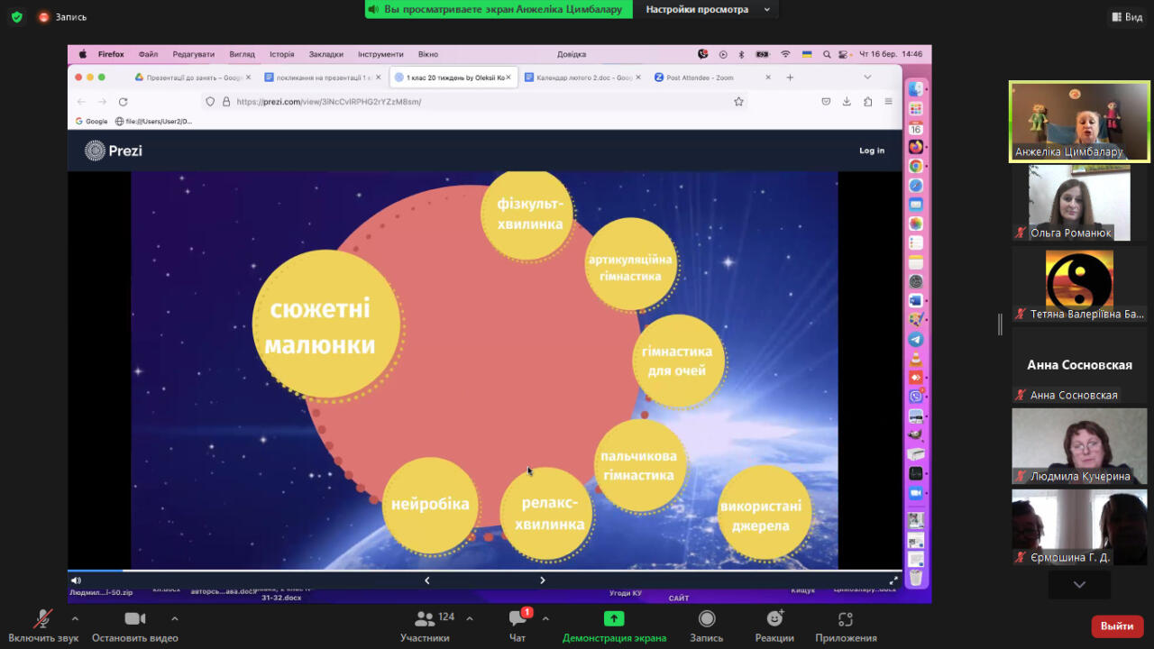Select Ольга Романюк video thumbnail
The height and width of the screenshot is (649, 1154).
(x=1079, y=203)
